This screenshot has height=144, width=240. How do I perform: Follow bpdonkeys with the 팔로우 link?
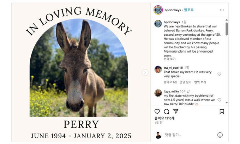point(189,10)
